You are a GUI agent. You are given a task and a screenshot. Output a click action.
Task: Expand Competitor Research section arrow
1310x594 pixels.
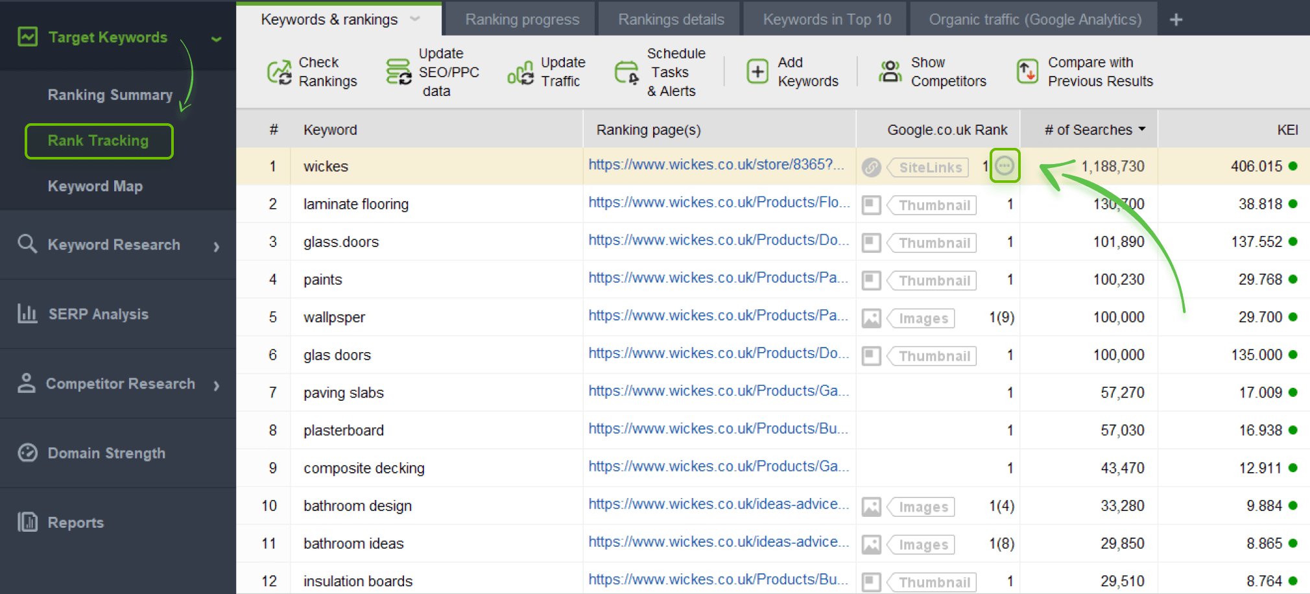pyautogui.click(x=217, y=385)
